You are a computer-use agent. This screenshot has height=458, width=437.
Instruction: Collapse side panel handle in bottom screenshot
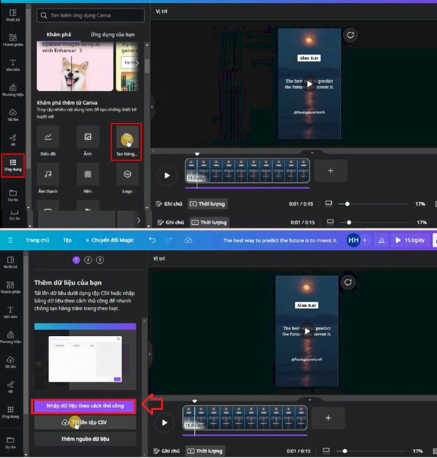[150, 354]
